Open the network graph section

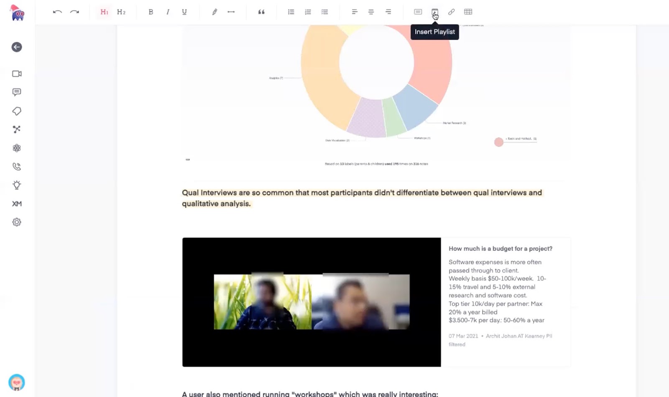[x=17, y=130]
